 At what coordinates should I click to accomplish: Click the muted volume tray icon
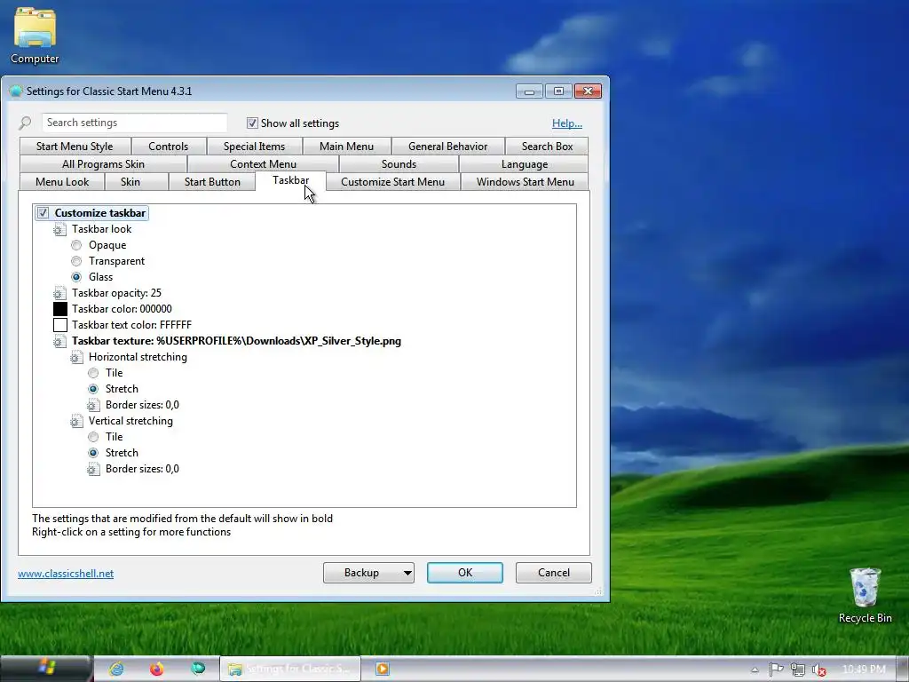(x=818, y=670)
